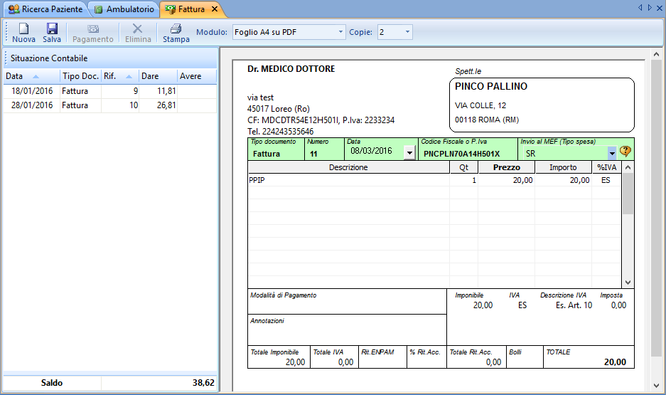Click the Descrizione column header
The image size is (666, 395).
coord(348,167)
